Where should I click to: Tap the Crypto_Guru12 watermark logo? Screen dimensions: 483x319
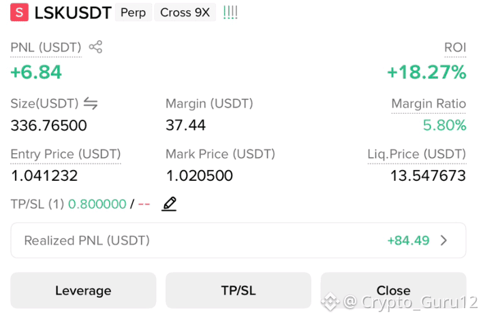[x=330, y=301]
